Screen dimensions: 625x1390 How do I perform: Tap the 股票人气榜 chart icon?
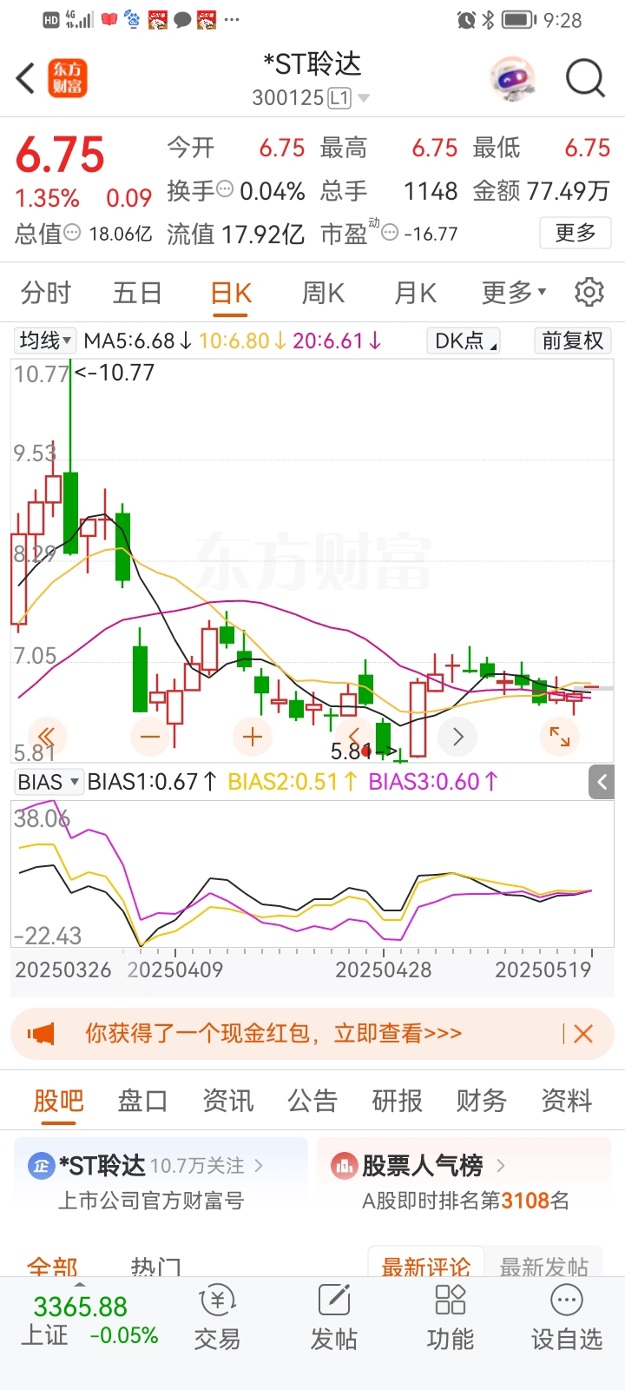(344, 1166)
